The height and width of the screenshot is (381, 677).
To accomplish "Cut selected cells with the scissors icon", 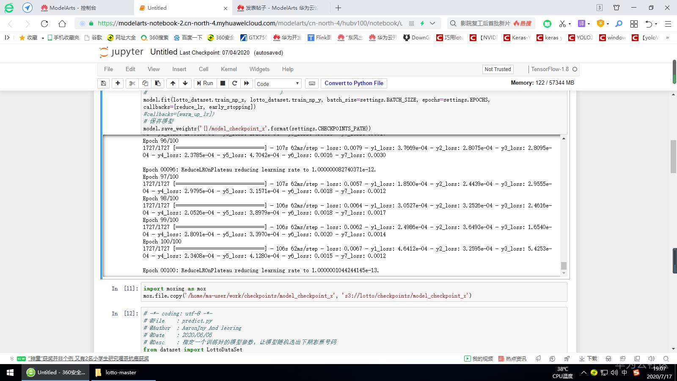I will coord(132,83).
